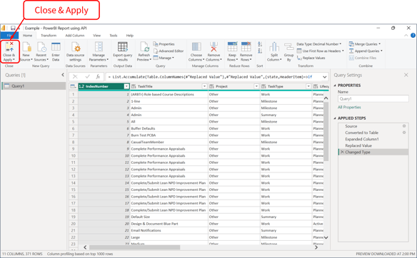Click the query Name input field

373,99
